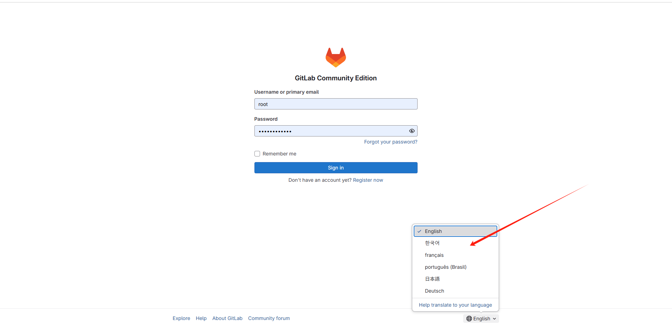The width and height of the screenshot is (672, 327).
Task: Choose 한국어 from the language list
Action: [455, 243]
